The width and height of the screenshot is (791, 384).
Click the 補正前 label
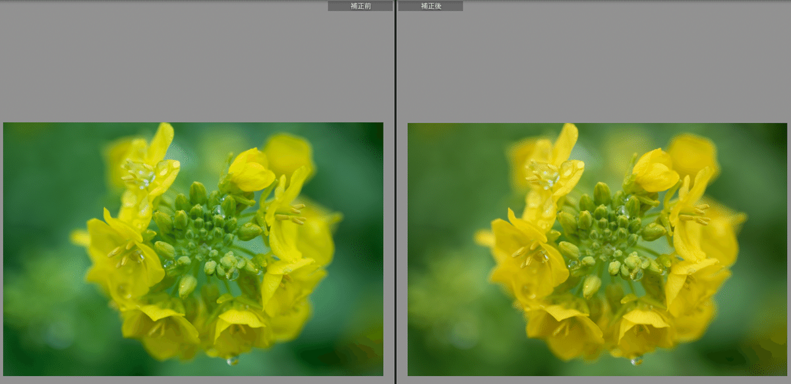360,6
